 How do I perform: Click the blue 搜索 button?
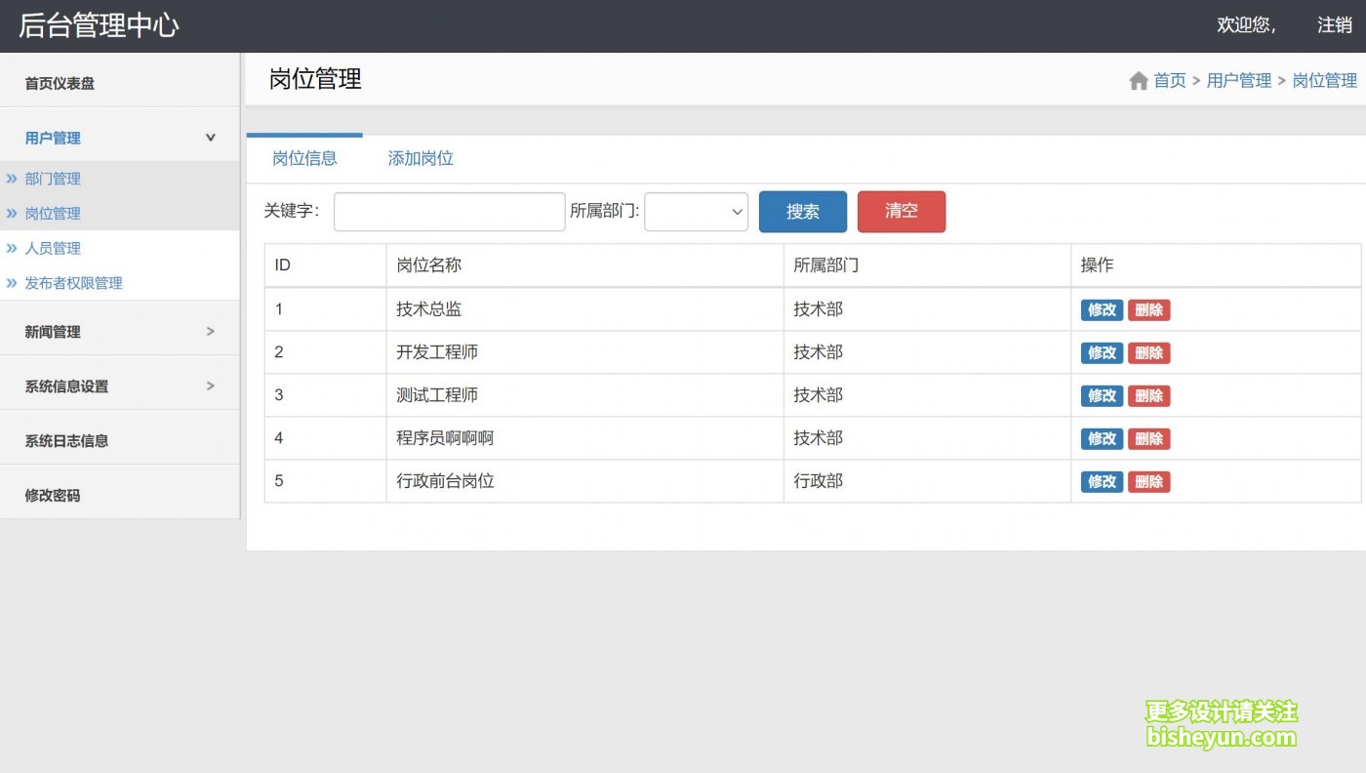point(802,212)
